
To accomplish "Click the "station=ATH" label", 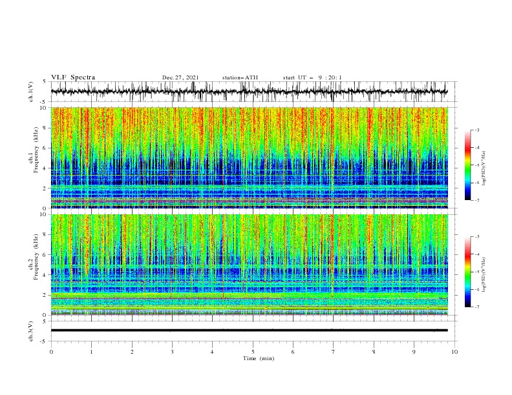I will [240, 77].
